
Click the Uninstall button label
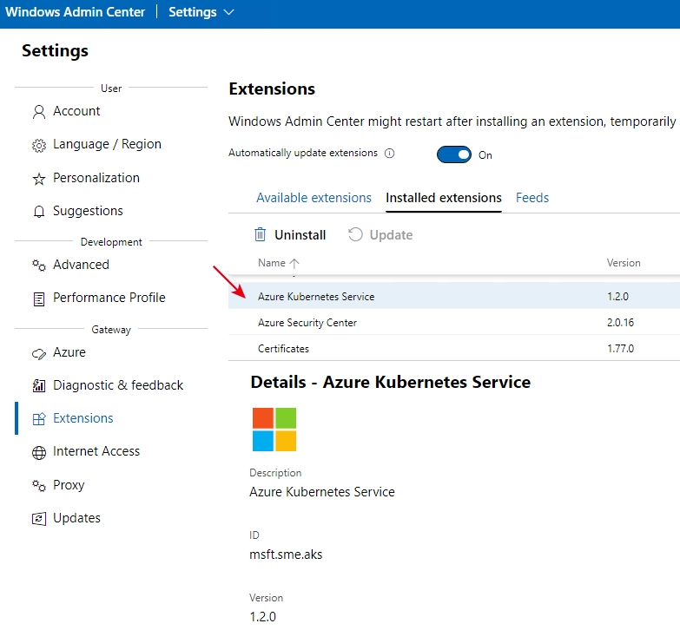pos(300,235)
